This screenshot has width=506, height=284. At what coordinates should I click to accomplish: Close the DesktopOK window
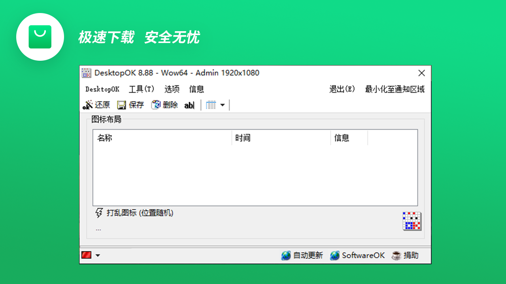click(422, 73)
